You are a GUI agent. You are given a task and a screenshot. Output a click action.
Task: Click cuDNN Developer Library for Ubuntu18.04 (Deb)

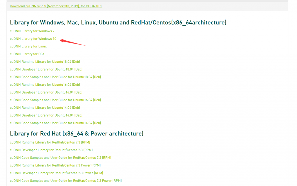click(x=46, y=69)
